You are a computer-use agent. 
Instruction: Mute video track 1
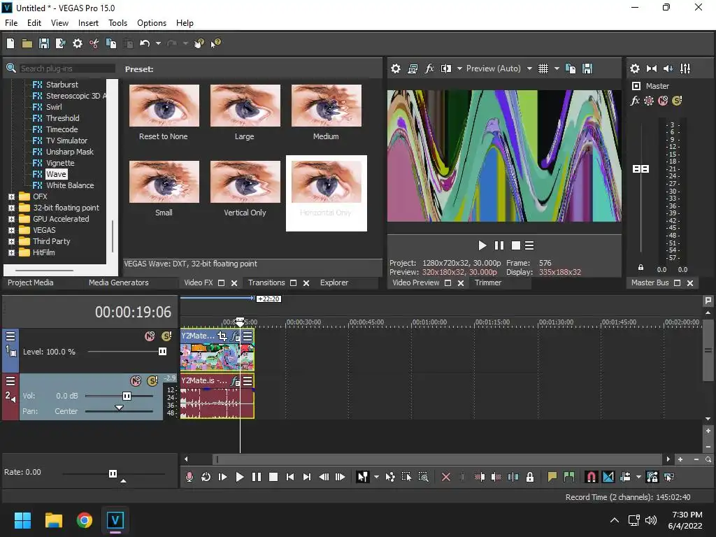pyautogui.click(x=150, y=336)
